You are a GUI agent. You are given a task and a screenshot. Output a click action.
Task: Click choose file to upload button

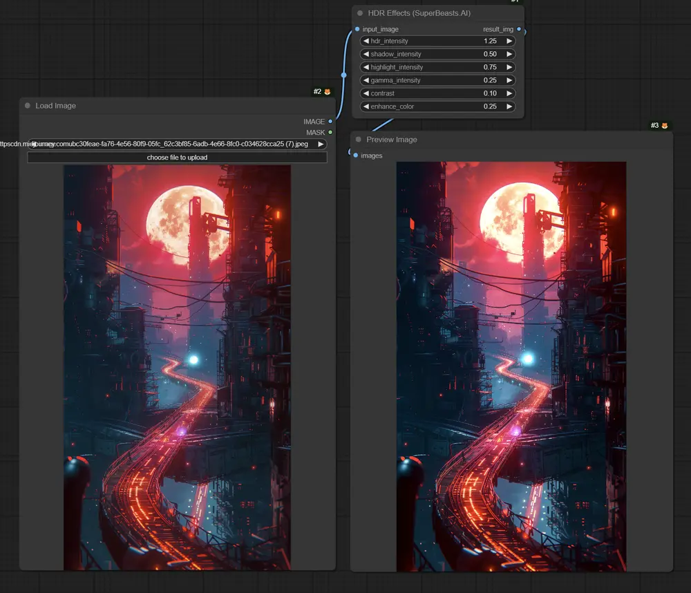point(177,158)
